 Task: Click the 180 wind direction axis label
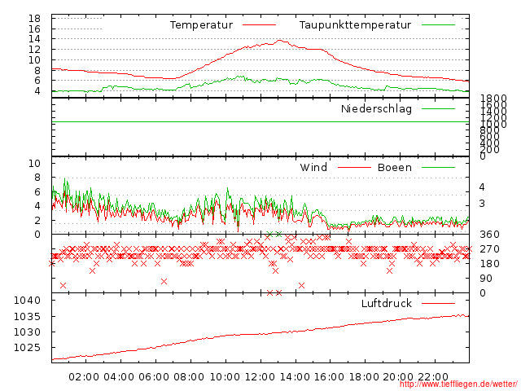point(489,264)
